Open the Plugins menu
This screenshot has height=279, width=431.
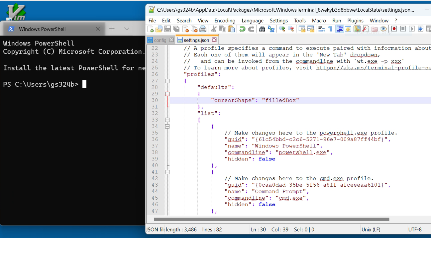(x=356, y=21)
